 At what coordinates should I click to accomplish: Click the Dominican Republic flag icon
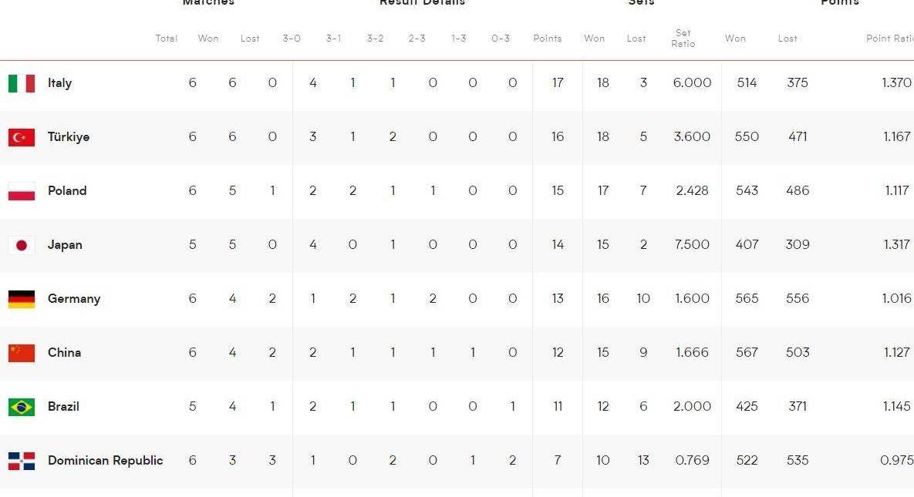(22, 461)
